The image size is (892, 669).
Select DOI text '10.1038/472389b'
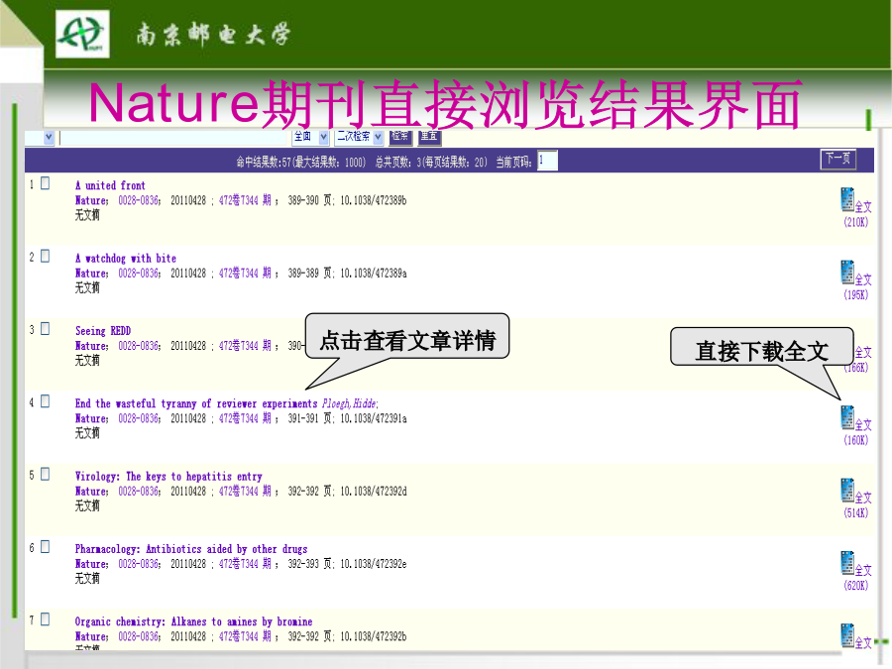coord(374,200)
